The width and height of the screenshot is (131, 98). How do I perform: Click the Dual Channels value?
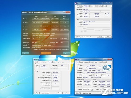click(62, 65)
